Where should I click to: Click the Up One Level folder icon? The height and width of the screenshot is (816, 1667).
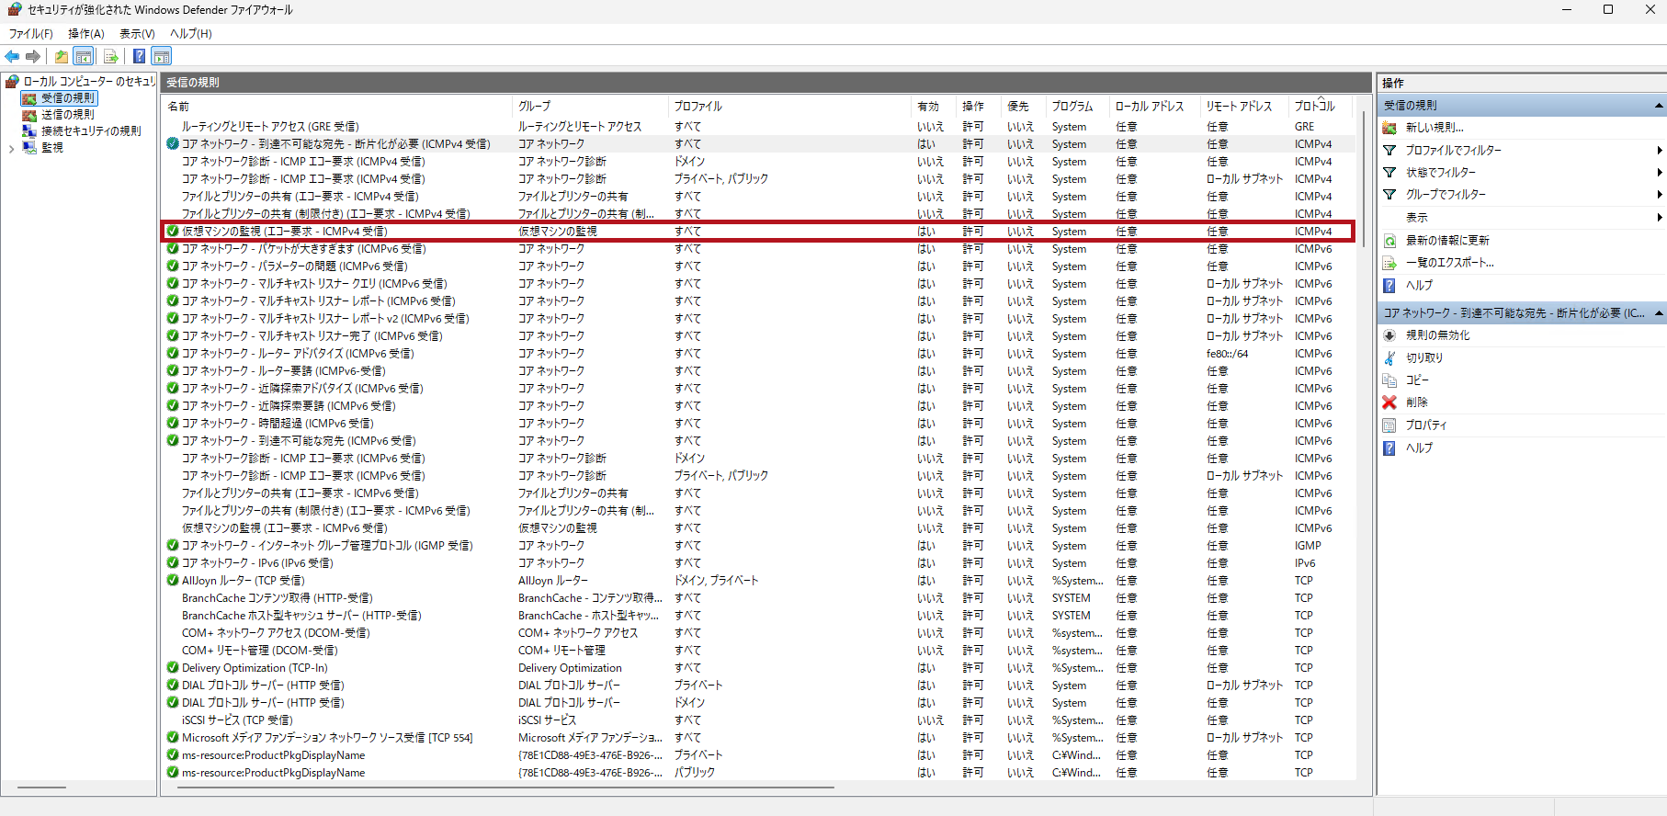(61, 57)
